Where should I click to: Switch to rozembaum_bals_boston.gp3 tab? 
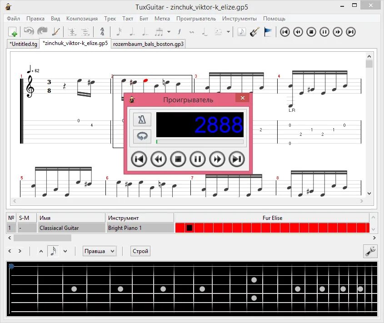[148, 44]
